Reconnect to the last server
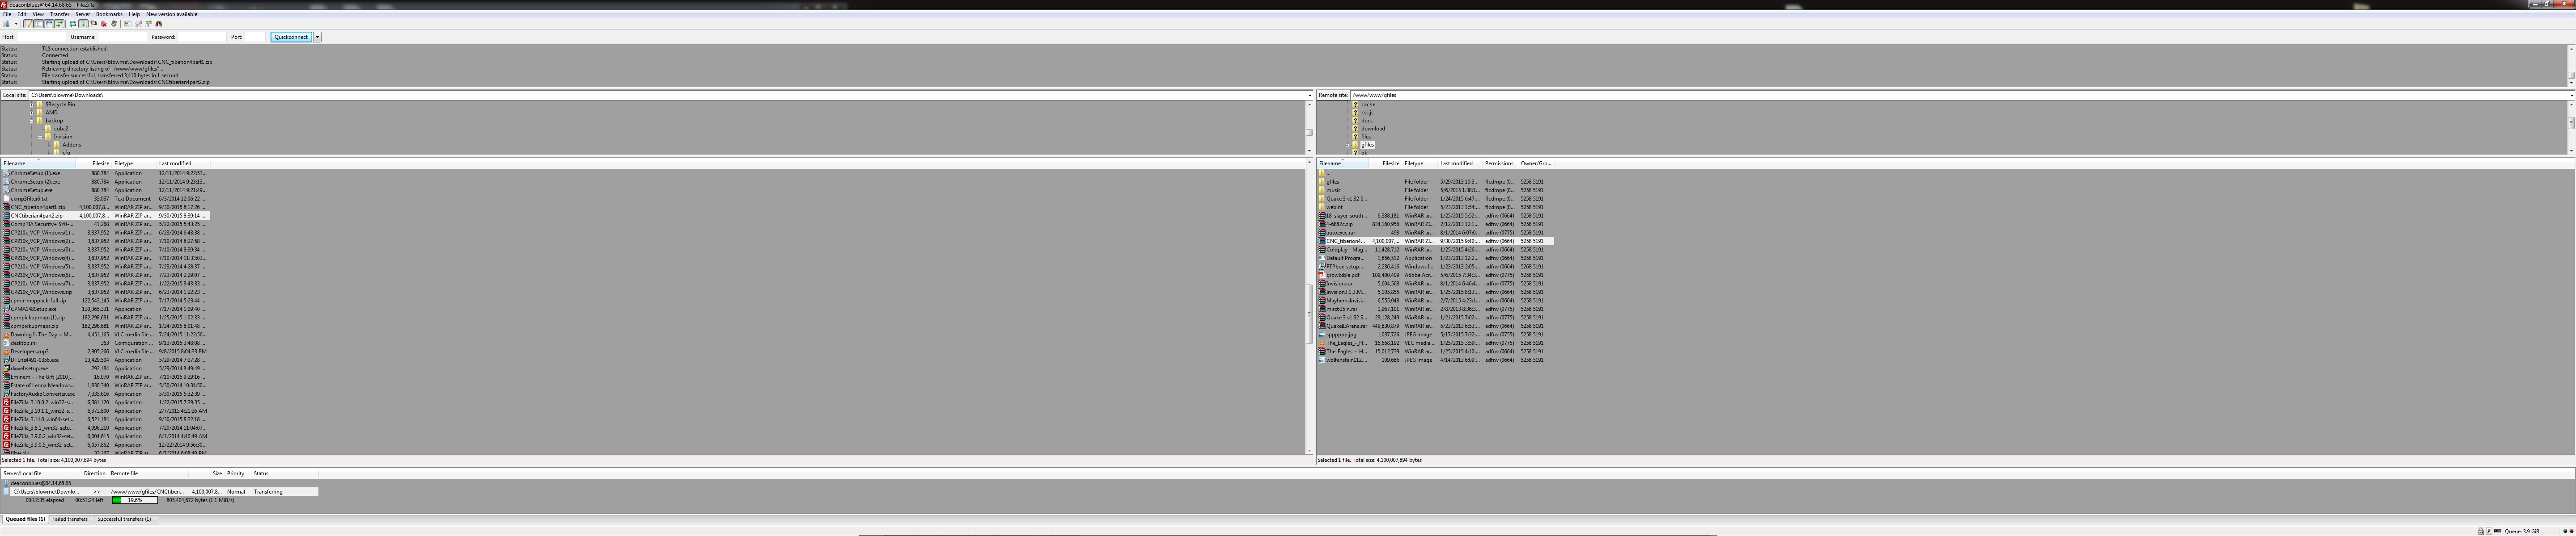The image size is (2576, 536). click(114, 24)
